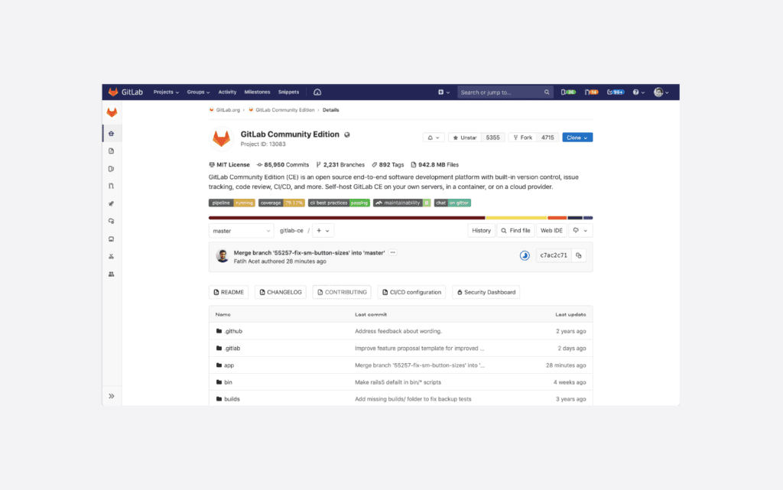Viewport: 783px width, 490px height.
Task: Open the user avatar profile dropdown
Action: (x=661, y=92)
